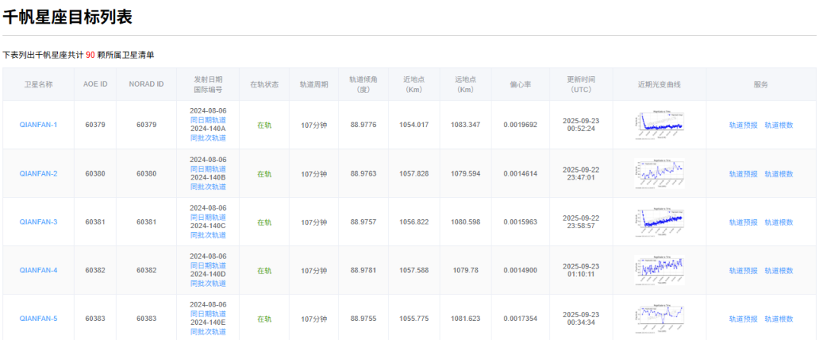Open QIANFAN-2 light curve chart
The height and width of the screenshot is (340, 823).
[659, 173]
